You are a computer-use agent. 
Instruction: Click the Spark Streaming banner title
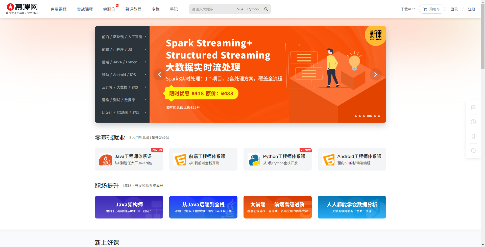pyautogui.click(x=218, y=55)
